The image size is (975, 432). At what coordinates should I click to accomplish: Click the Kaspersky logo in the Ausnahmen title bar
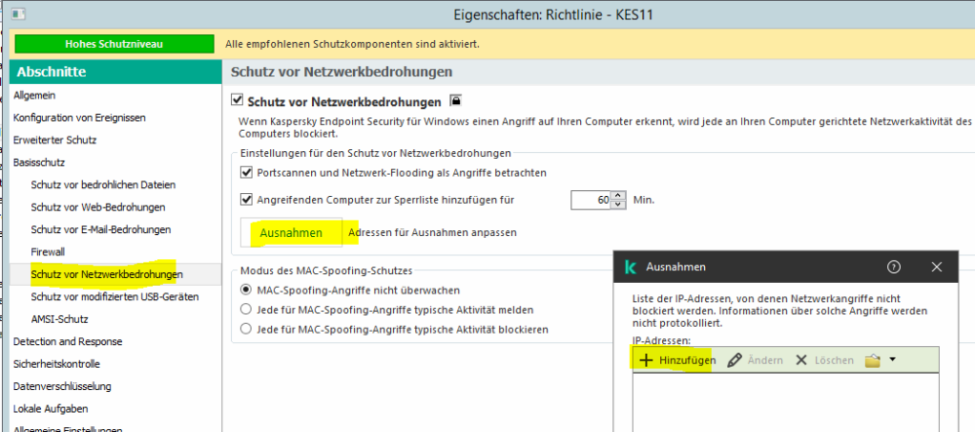pos(631,267)
